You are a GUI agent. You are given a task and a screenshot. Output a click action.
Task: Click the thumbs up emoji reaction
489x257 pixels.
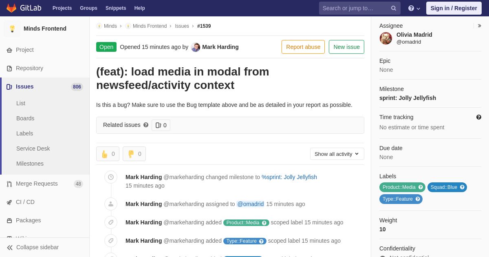pyautogui.click(x=108, y=154)
